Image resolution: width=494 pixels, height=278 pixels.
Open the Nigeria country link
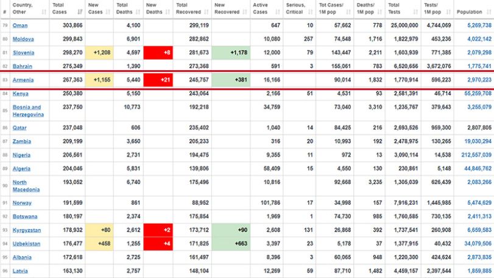[x=21, y=155]
